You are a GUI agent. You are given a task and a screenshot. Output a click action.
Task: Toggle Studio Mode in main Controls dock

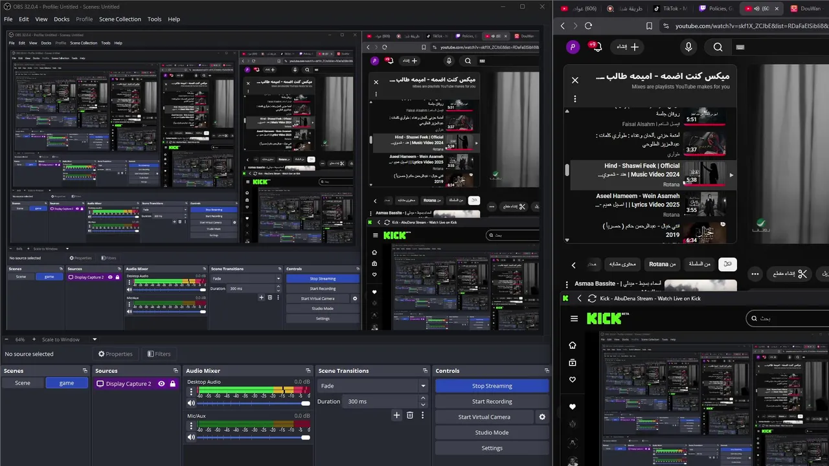492,432
